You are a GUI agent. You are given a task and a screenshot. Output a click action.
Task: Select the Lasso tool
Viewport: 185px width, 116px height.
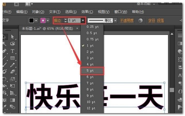[12, 44]
